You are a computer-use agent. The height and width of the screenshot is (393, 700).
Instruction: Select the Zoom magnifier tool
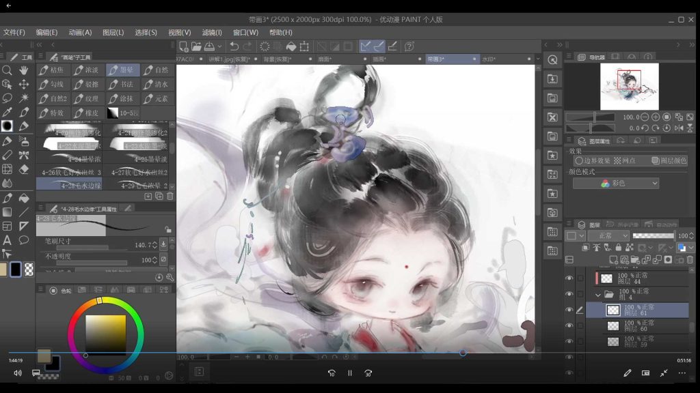(x=7, y=70)
